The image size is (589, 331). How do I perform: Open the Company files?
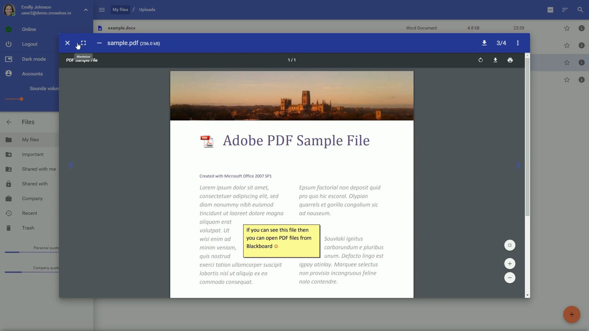(29, 199)
